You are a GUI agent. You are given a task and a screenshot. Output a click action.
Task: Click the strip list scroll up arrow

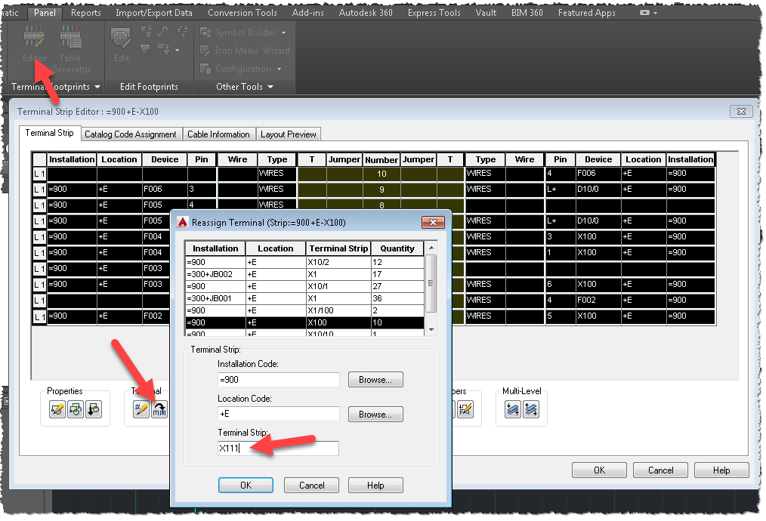tap(431, 248)
